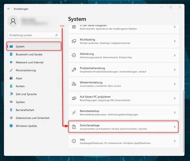Viewport: 190px width, 161px height.
Task: Click 'Remotedesktopbenutzer, Verbindungsberechtigungen' text
Action: 109,114
